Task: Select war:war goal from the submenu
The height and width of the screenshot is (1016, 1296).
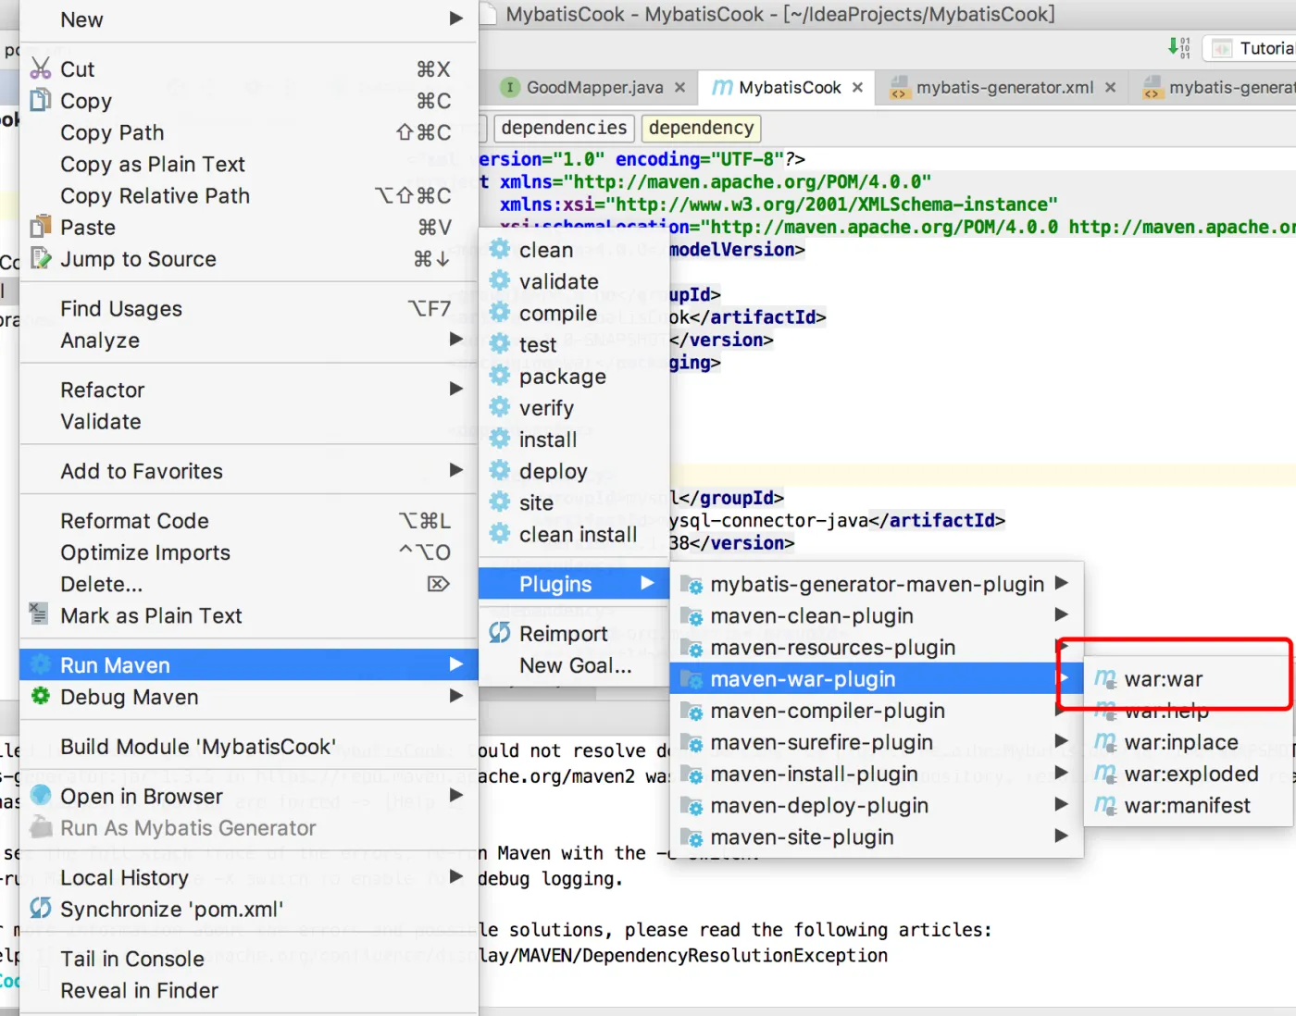Action: 1163,679
